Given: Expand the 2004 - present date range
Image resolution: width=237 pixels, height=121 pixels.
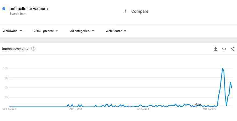Looking at the screenshot, I should pos(46,31).
